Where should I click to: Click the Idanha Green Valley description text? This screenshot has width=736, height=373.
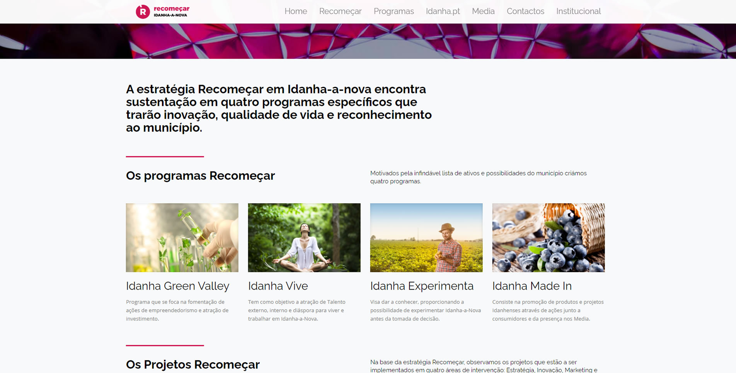pos(177,310)
